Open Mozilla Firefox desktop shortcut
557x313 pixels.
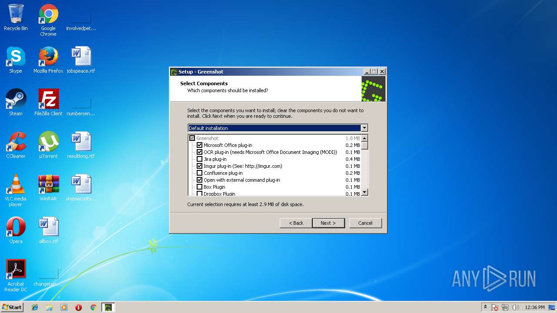coord(48,60)
